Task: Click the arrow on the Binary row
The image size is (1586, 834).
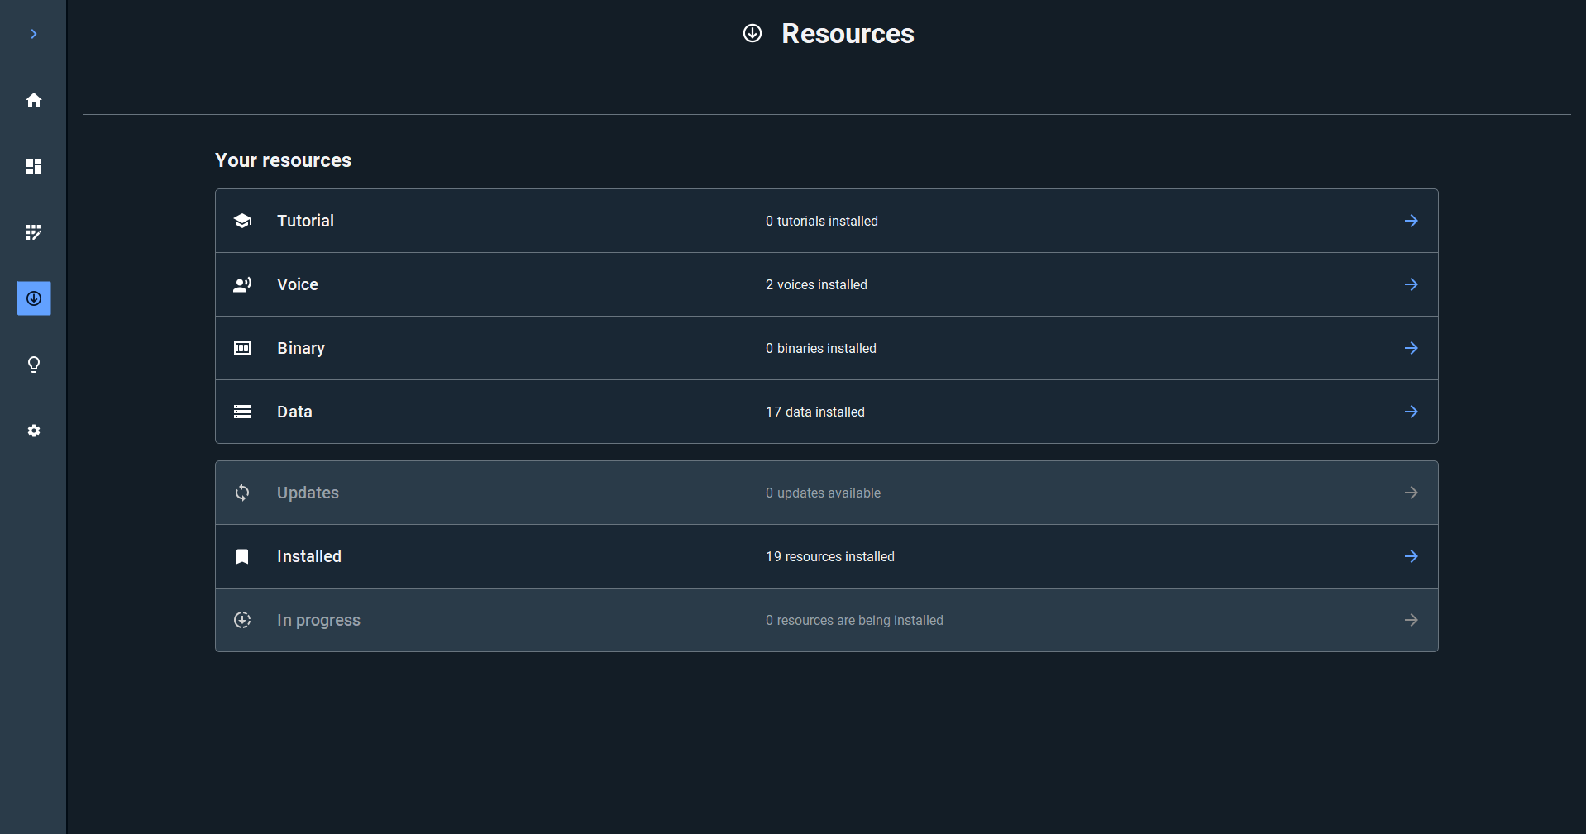Action: click(x=1411, y=348)
